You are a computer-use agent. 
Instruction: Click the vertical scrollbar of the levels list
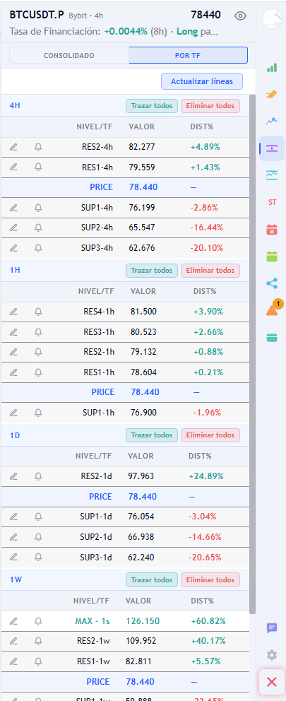253,354
